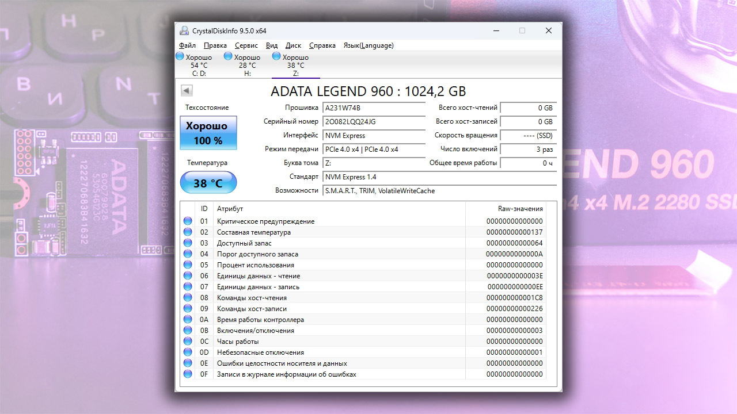
Task: Open the Сервис menu
Action: (246, 45)
